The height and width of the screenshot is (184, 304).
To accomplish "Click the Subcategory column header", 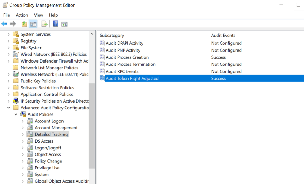I will [112, 36].
